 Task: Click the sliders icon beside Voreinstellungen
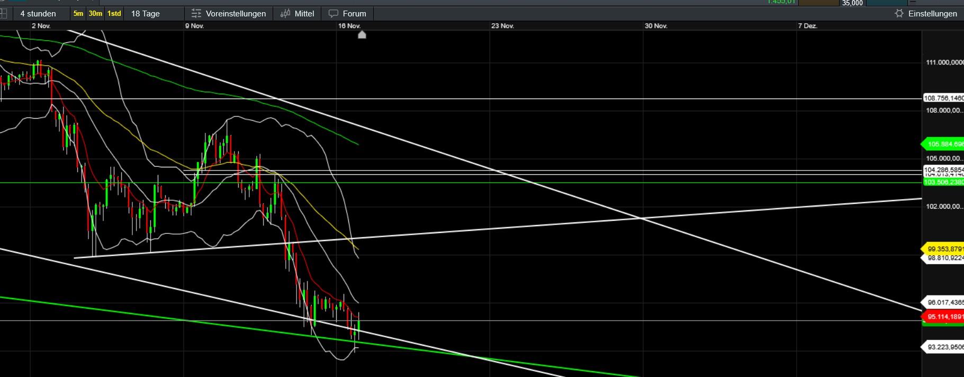tap(196, 14)
